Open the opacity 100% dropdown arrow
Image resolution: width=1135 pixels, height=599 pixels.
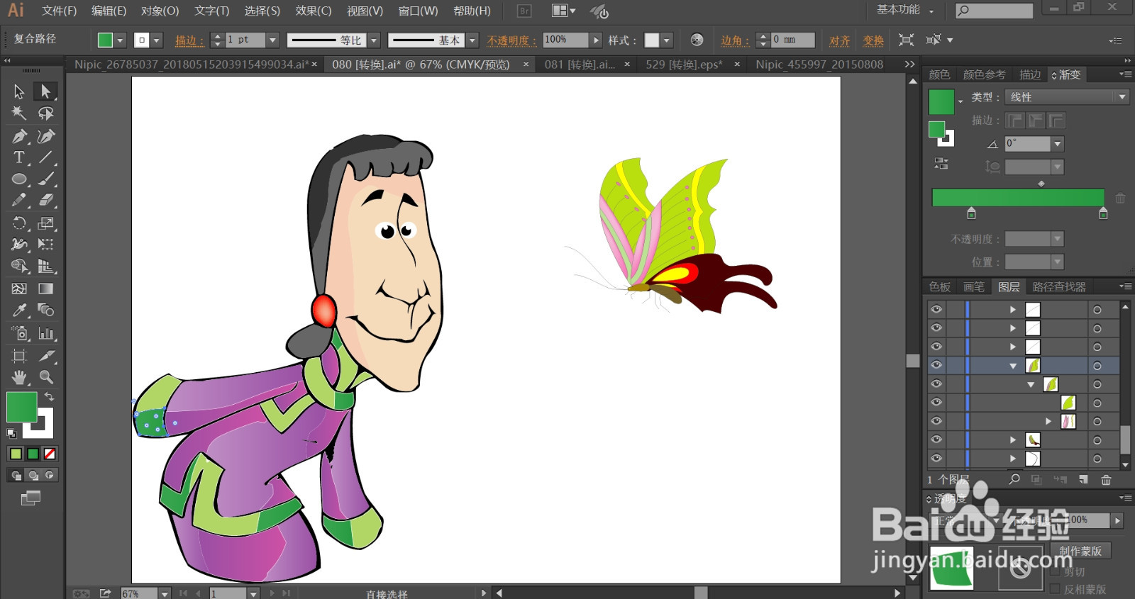click(596, 40)
